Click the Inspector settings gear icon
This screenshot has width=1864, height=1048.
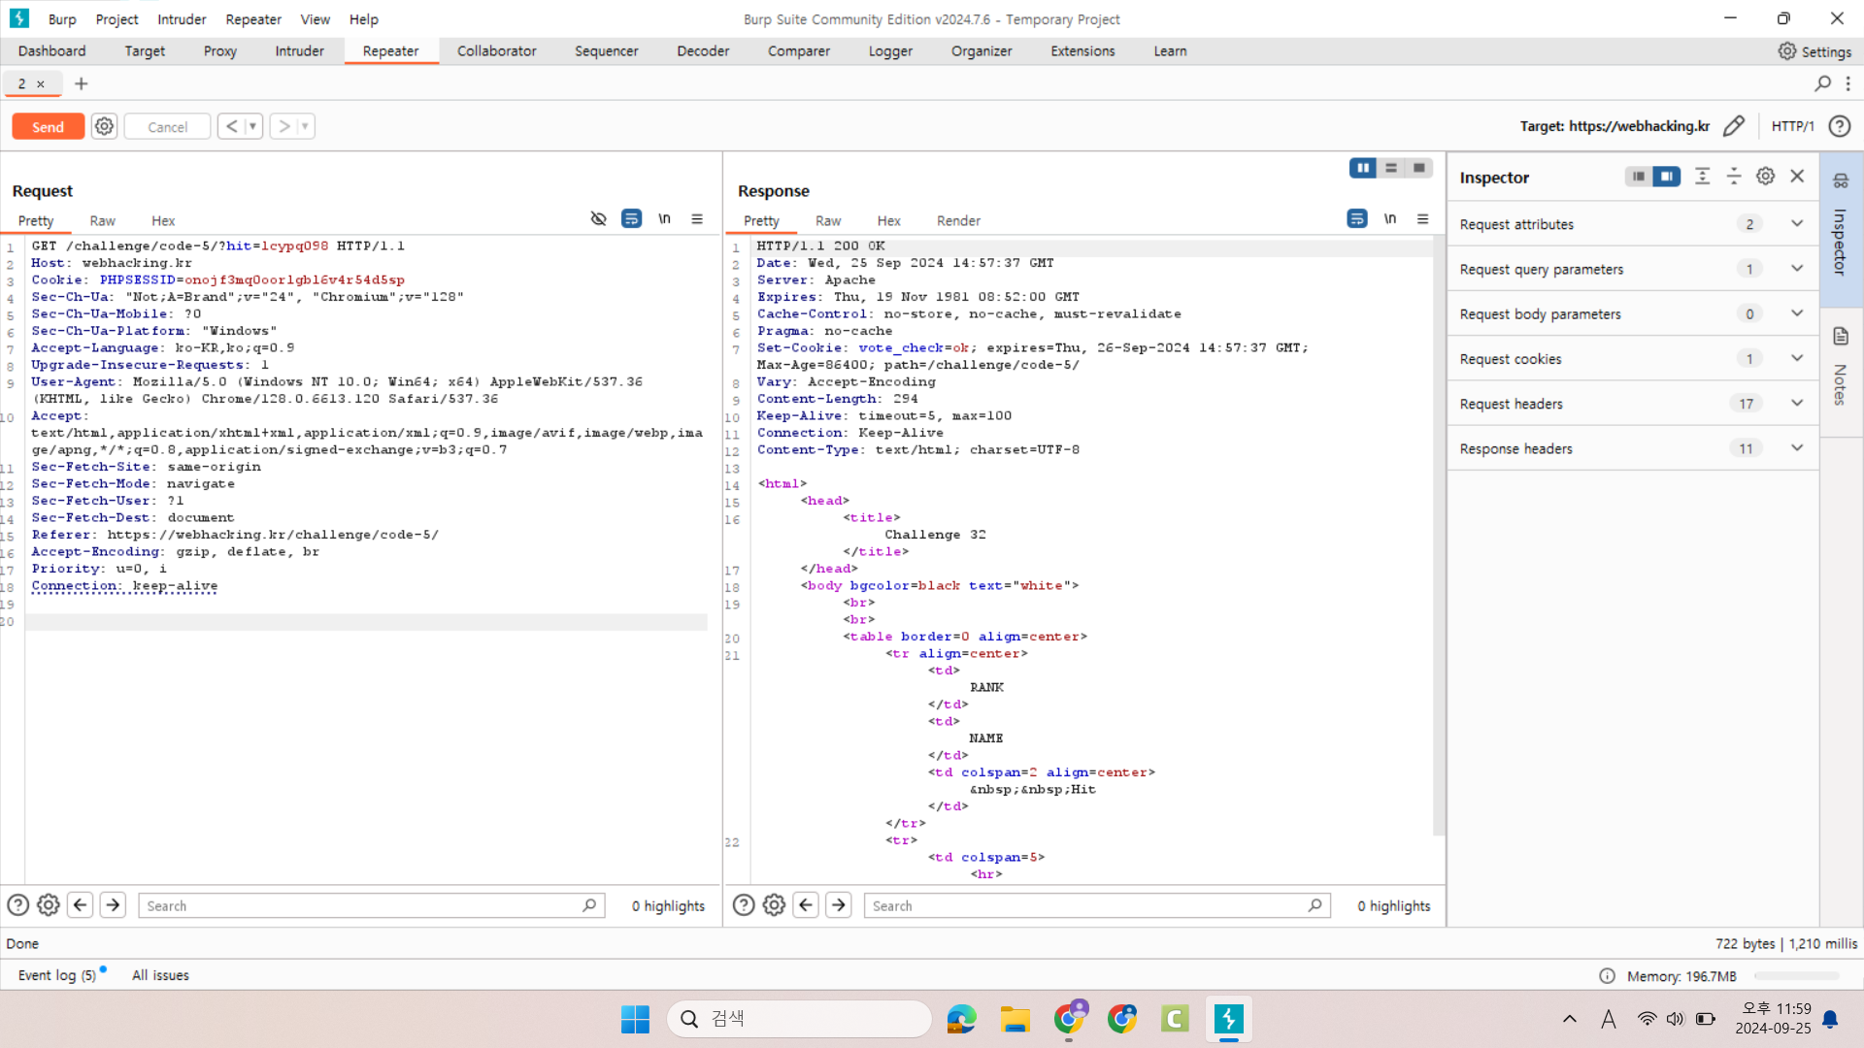[1765, 177]
